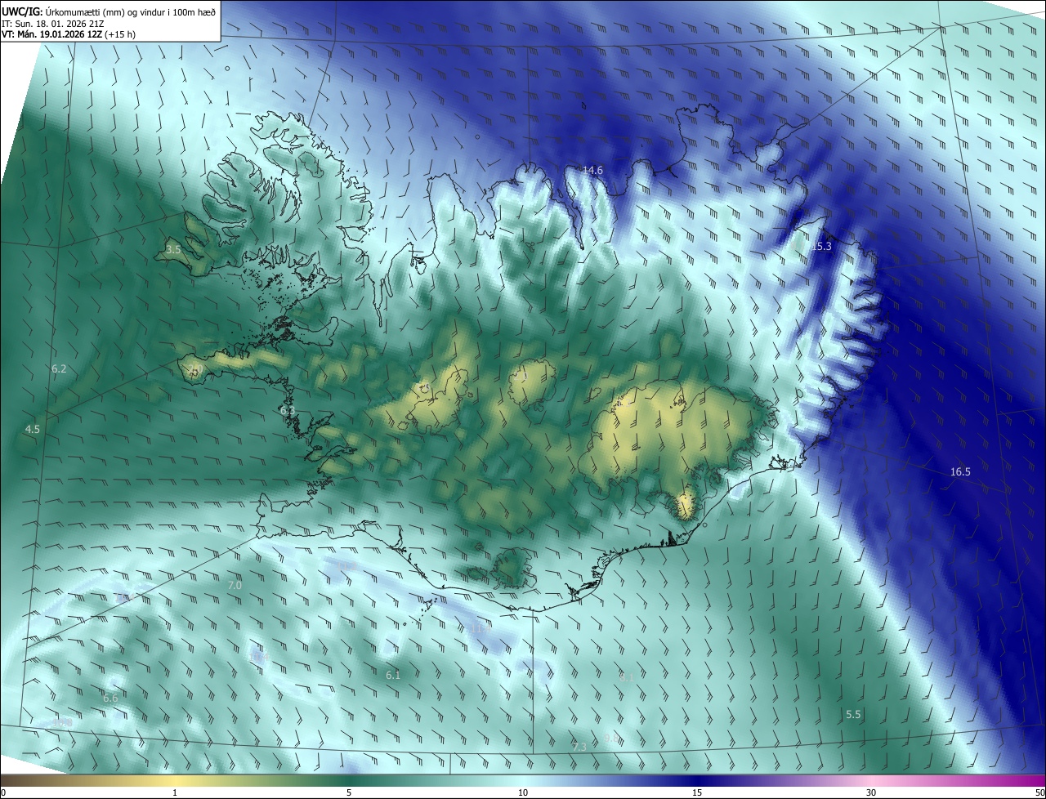This screenshot has width=1046, height=799.
Task: Click the 15.3 precipitation value label
Action: (x=821, y=246)
